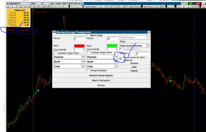Click the Twitter bird icon

click(82, 3)
